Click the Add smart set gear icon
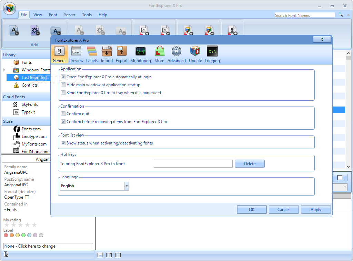 [x=35, y=30]
